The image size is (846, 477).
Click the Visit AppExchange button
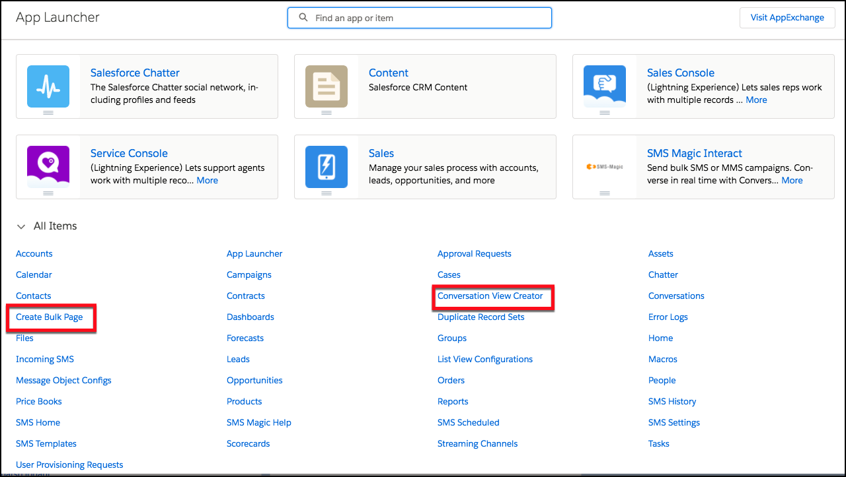point(787,18)
